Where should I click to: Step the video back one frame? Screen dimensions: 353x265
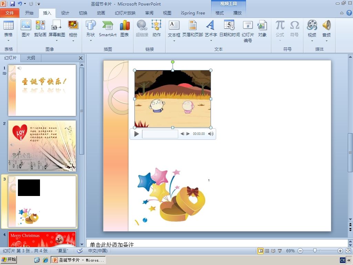click(182, 134)
